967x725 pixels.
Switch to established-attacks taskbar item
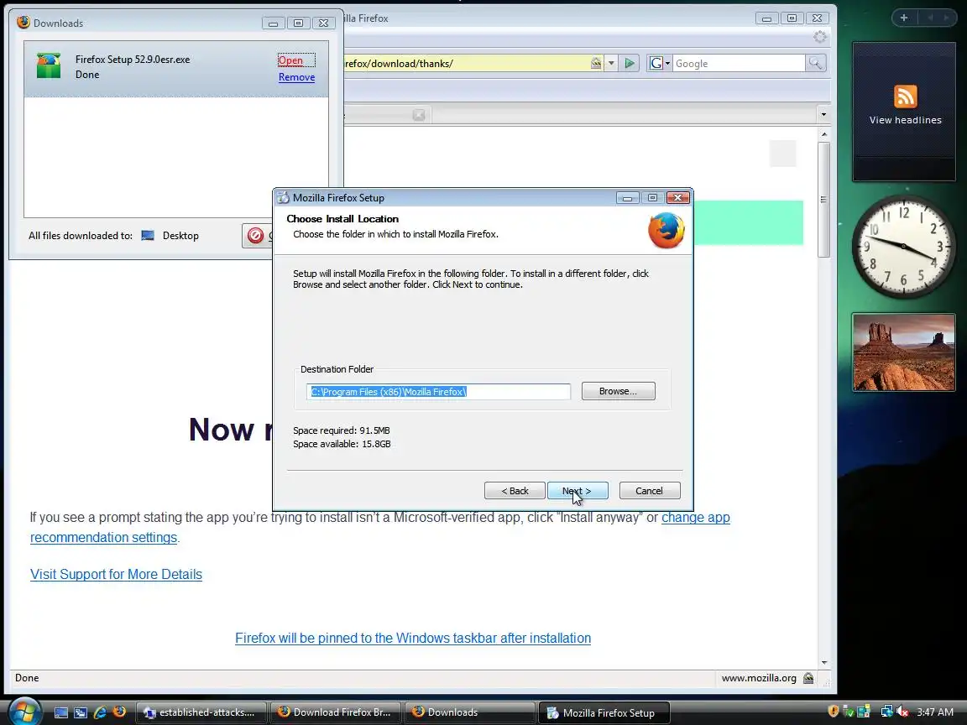tap(201, 712)
